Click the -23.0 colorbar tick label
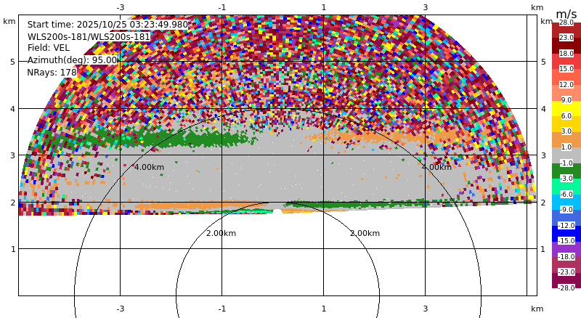 point(566,272)
